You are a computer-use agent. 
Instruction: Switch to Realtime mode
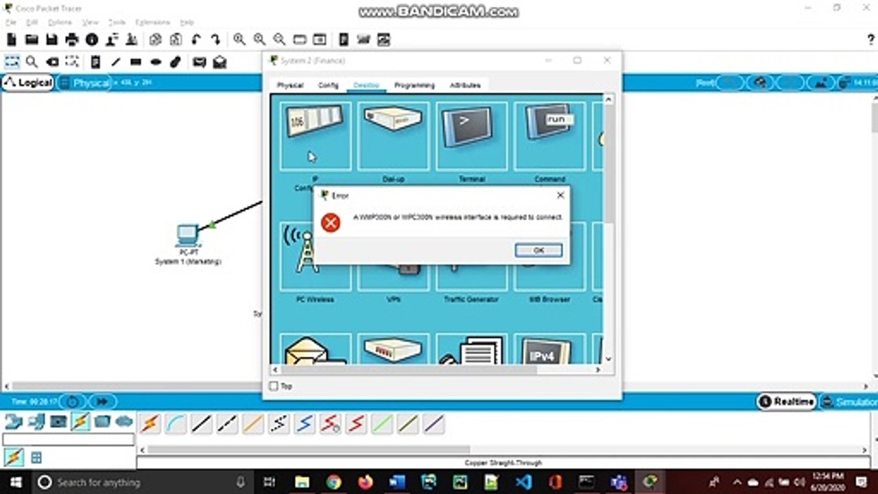(x=787, y=401)
